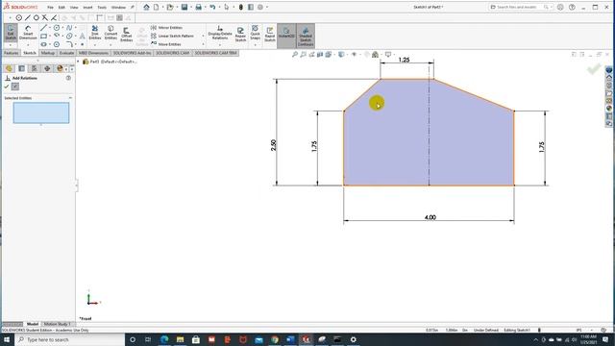This screenshot has height=346, width=615.
Task: Open the ConfigurationManager tab
Action: pos(35,68)
